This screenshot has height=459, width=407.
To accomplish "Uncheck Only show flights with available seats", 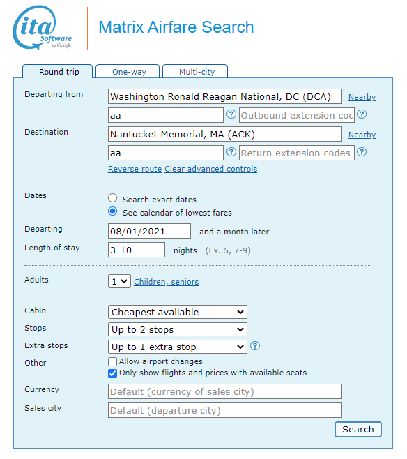I will click(x=113, y=373).
